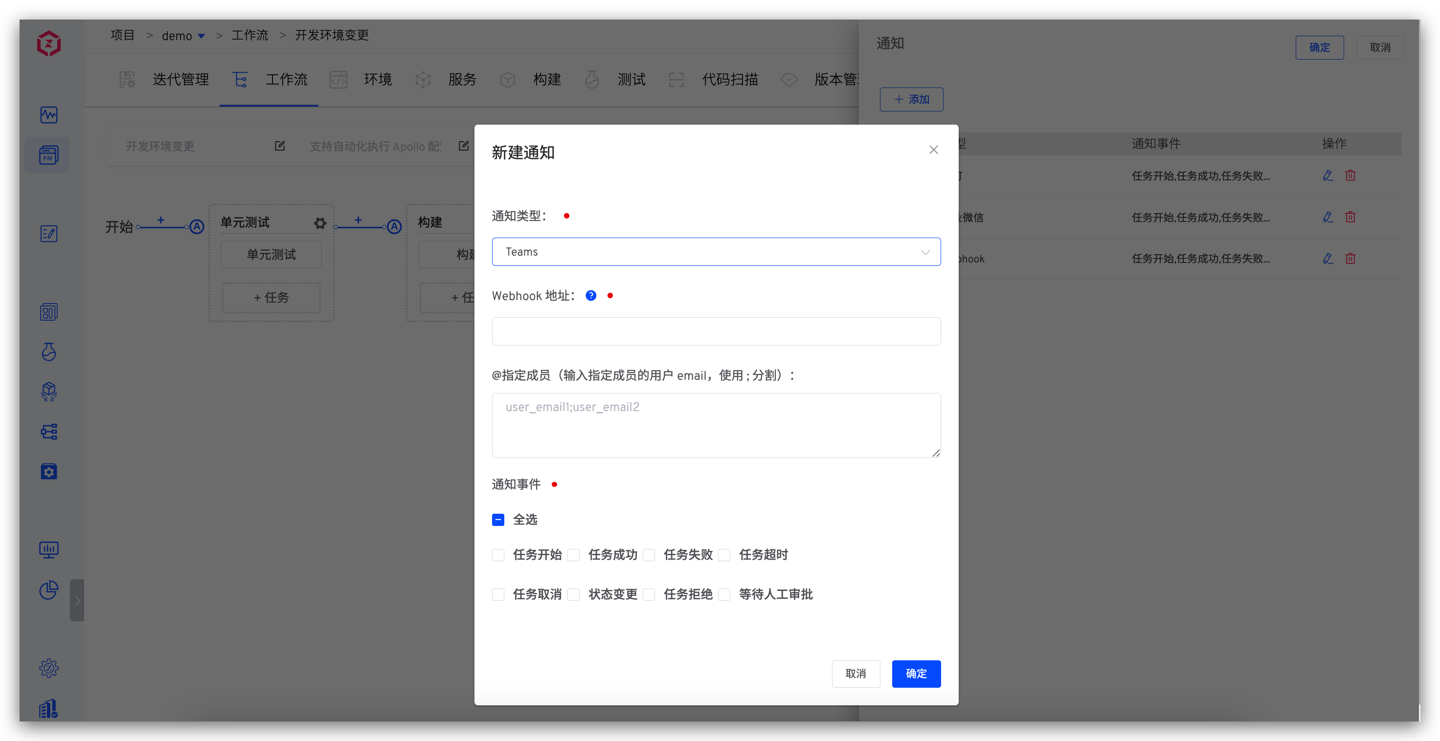Click the 确定 button in the dialog
Image resolution: width=1440 pixels, height=741 pixels.
916,674
